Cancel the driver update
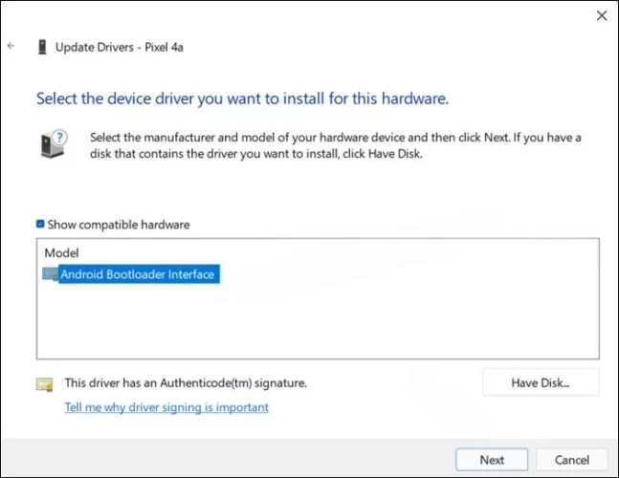The width and height of the screenshot is (619, 478). point(572,460)
